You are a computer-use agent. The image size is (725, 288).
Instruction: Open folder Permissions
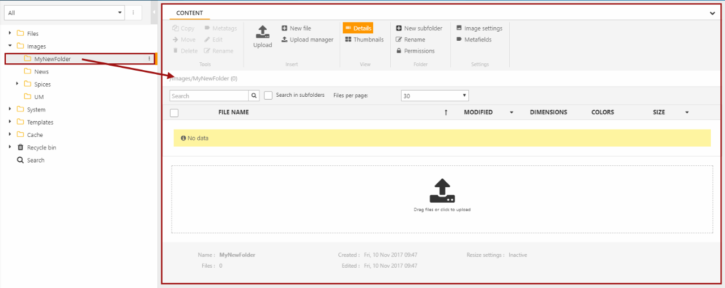415,51
